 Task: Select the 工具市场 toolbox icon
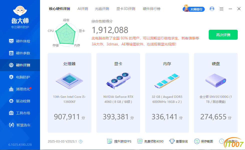11,113
